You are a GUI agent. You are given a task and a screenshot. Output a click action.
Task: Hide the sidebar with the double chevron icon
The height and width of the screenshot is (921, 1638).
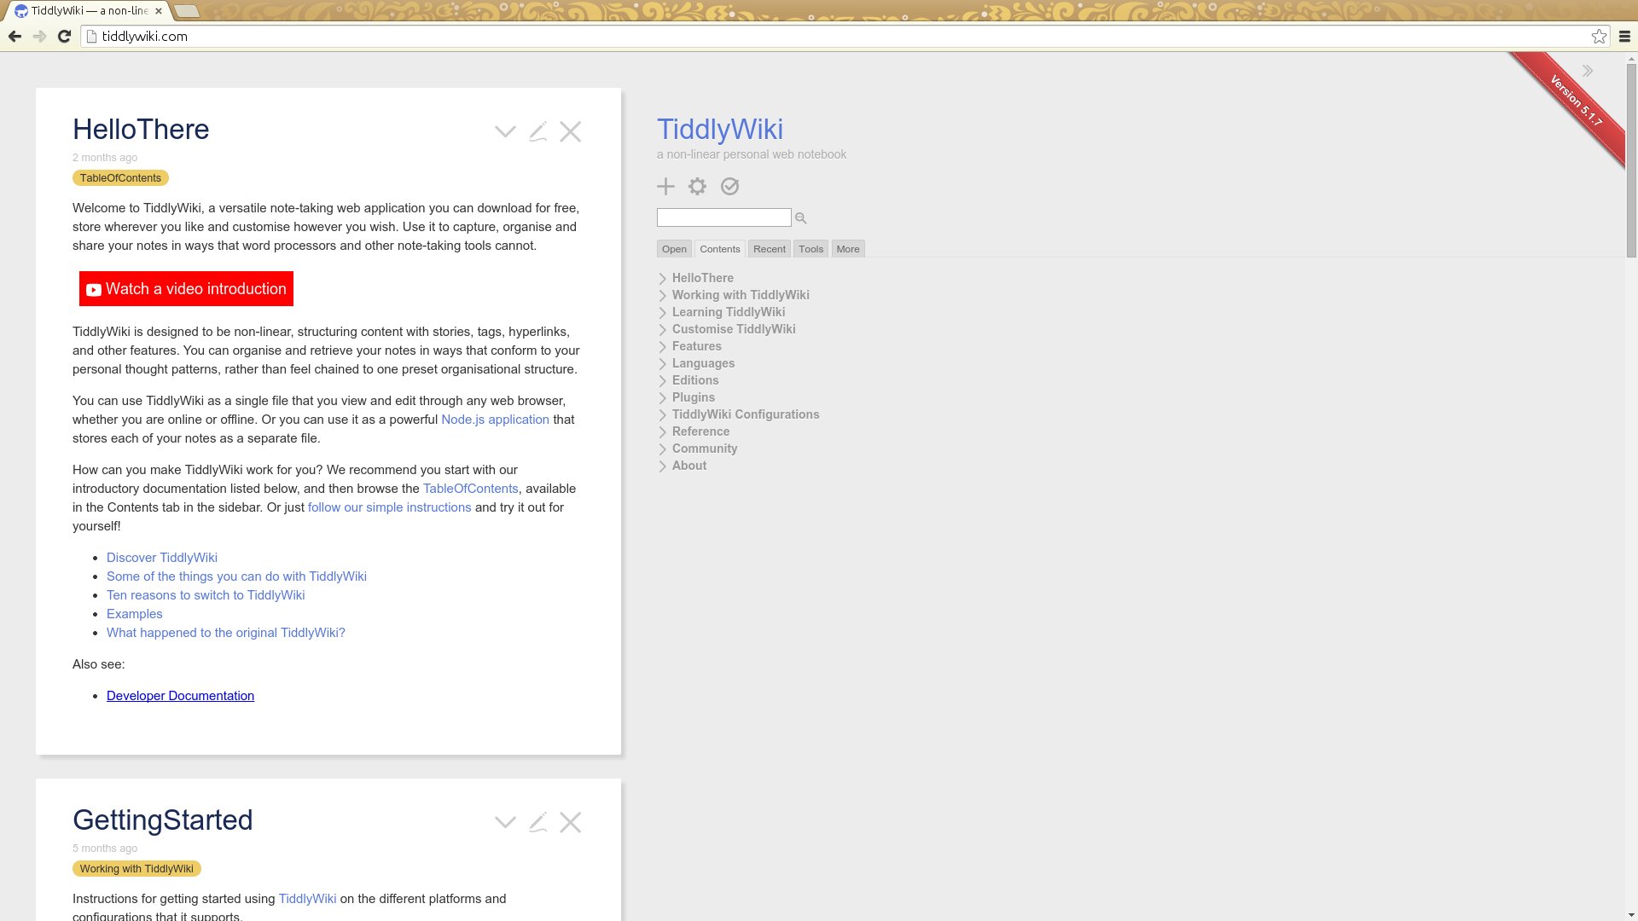pyautogui.click(x=1588, y=71)
